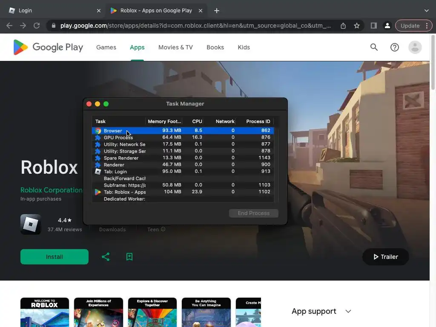Viewport: 436px width, 327px height.
Task: Open Chrome three-dot menu
Action: pyautogui.click(x=427, y=26)
